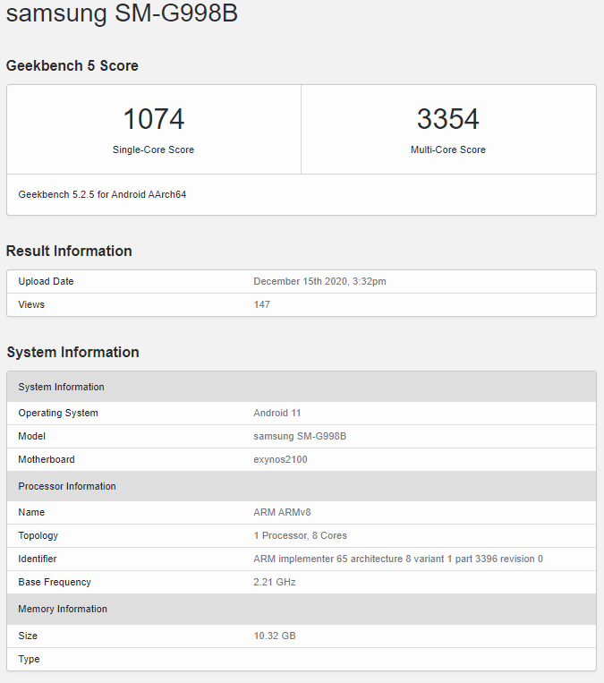Click the 2.21 GHz base frequency value
Viewport: 604px width, 683px height.
pyautogui.click(x=274, y=582)
